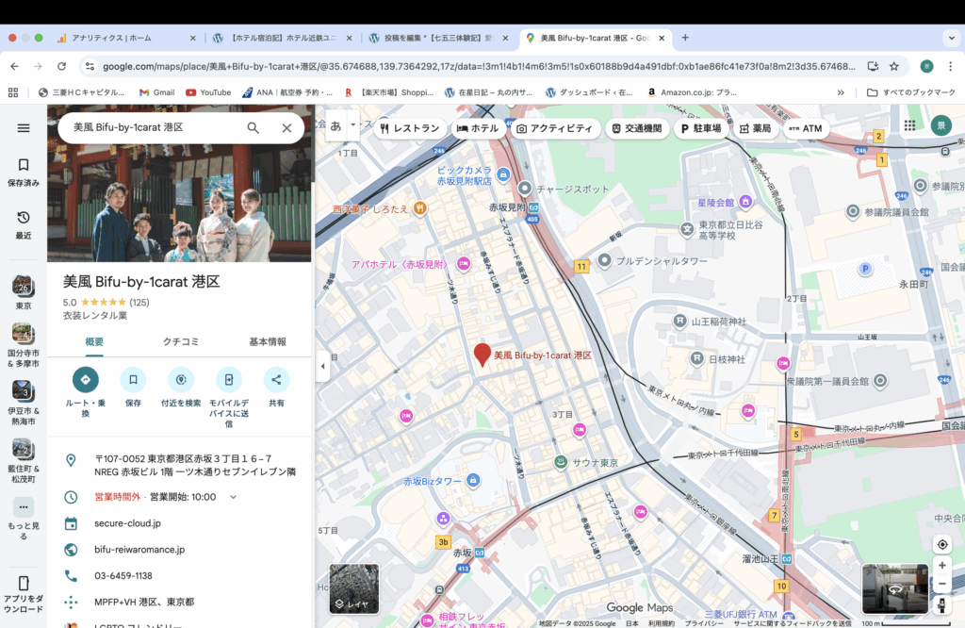
Task: Click Send to mobile device icon
Action: (x=228, y=380)
